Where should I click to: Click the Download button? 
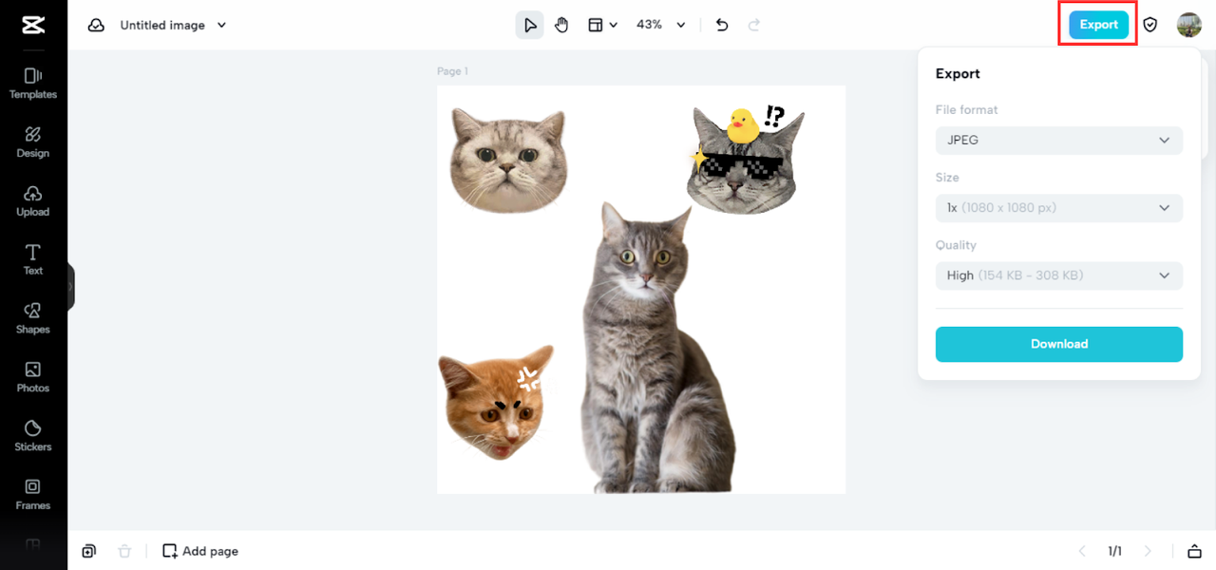pyautogui.click(x=1059, y=344)
